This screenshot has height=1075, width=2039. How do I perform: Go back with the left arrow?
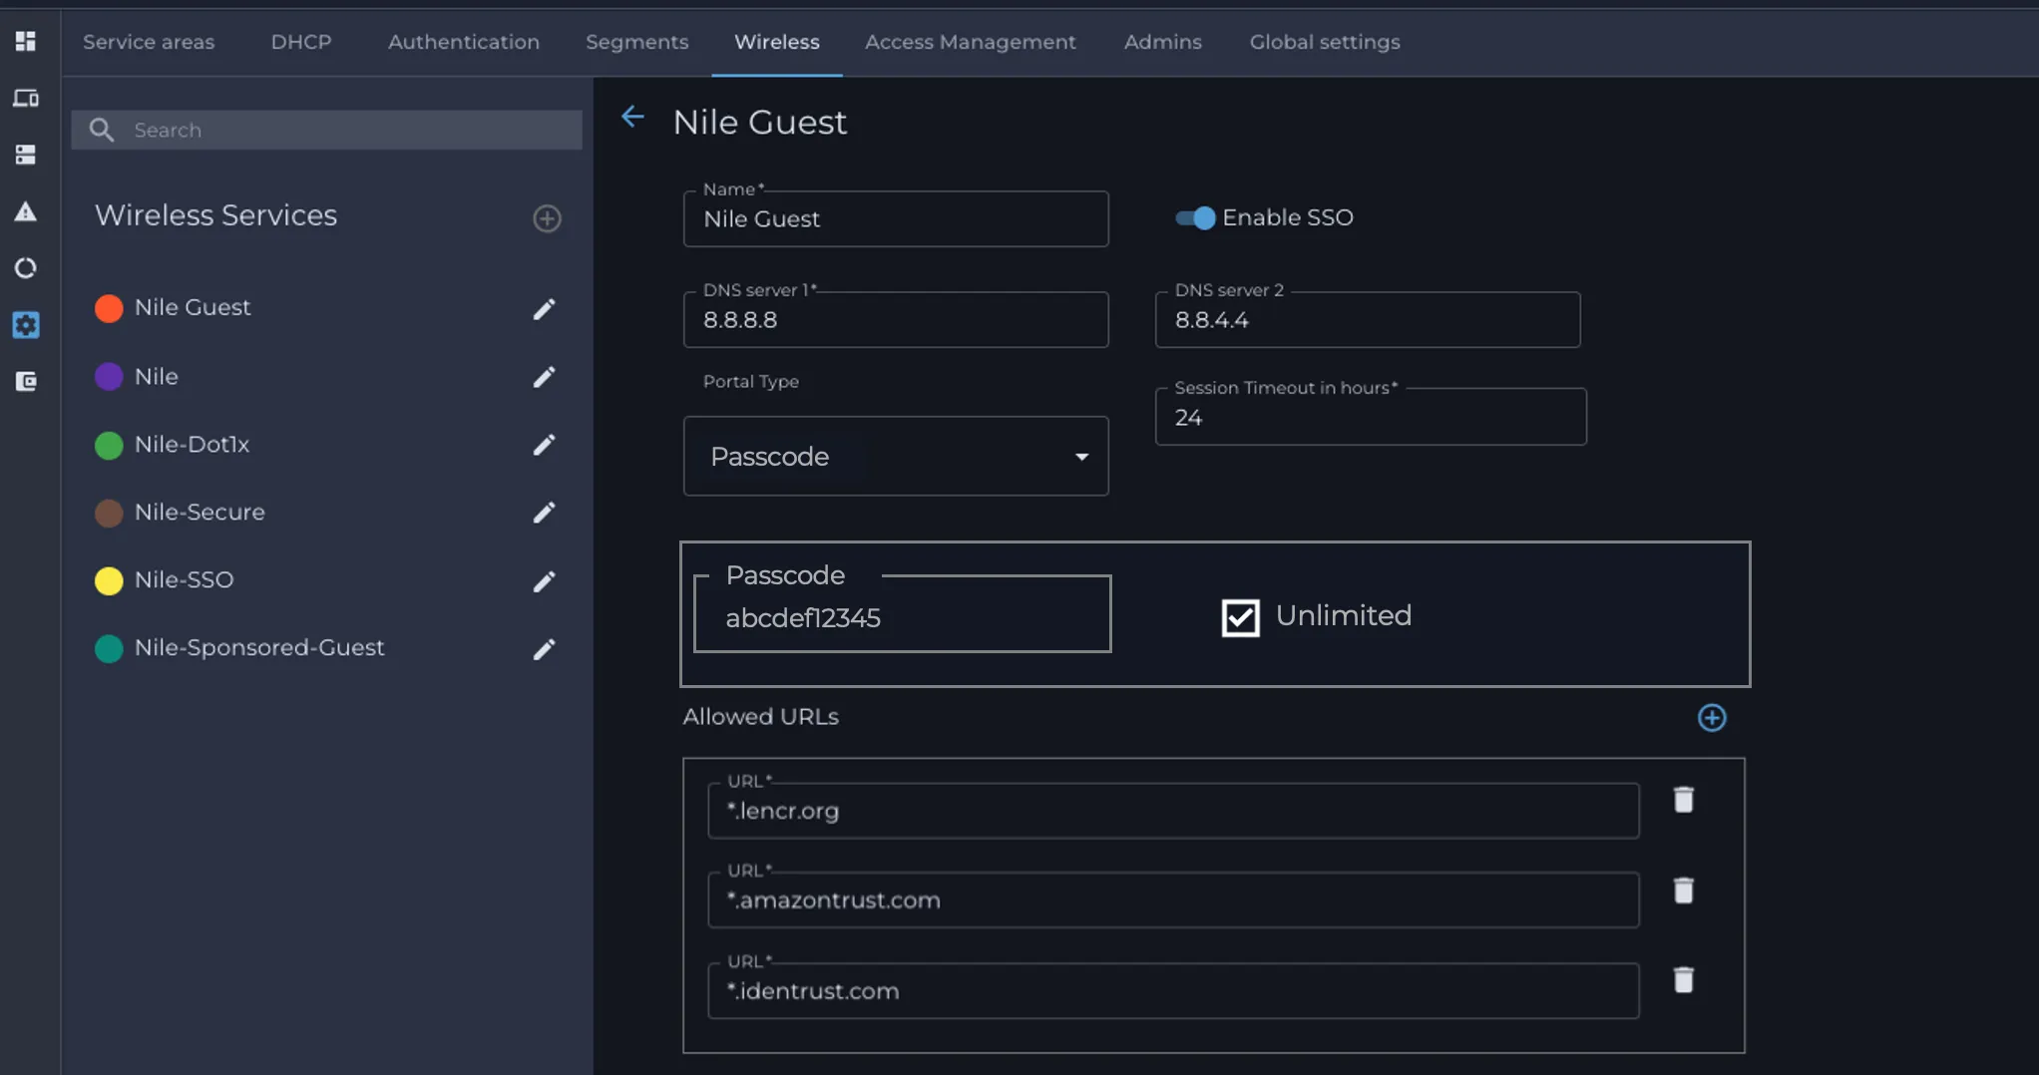(x=632, y=118)
